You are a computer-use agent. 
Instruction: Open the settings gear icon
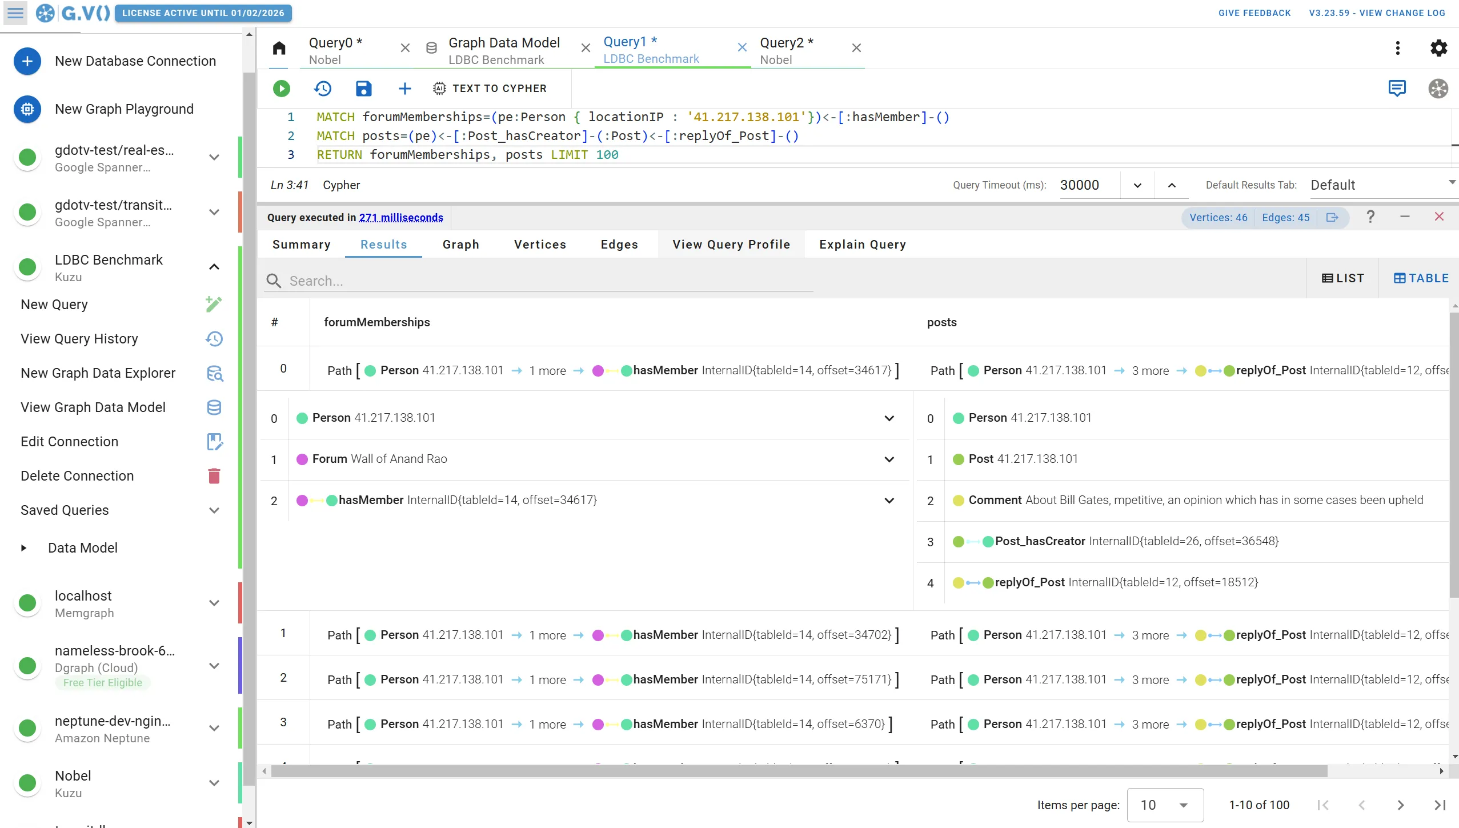click(1438, 48)
